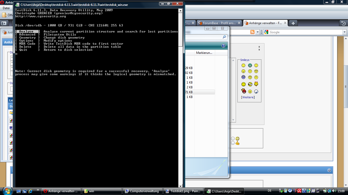The height and width of the screenshot is (195, 348).
Task: Open the Windows Start menu
Action: point(7,190)
